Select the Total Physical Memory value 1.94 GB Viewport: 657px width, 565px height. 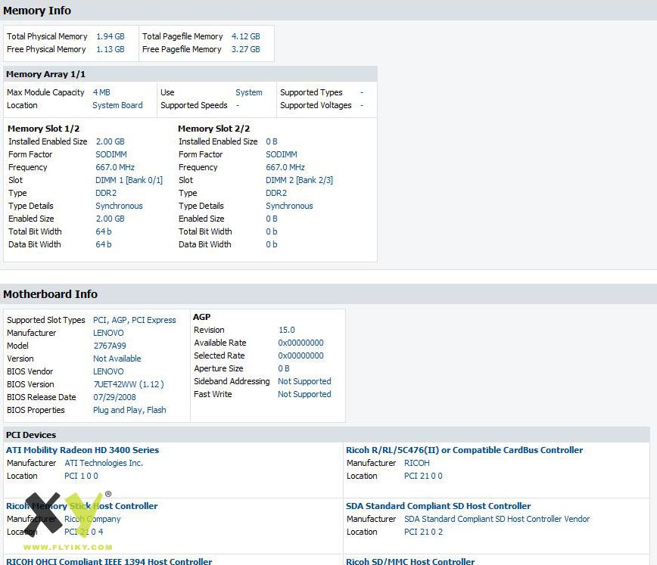pos(111,36)
